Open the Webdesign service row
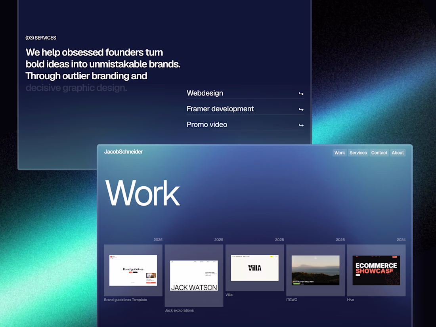The height and width of the screenshot is (327, 436). [245, 93]
